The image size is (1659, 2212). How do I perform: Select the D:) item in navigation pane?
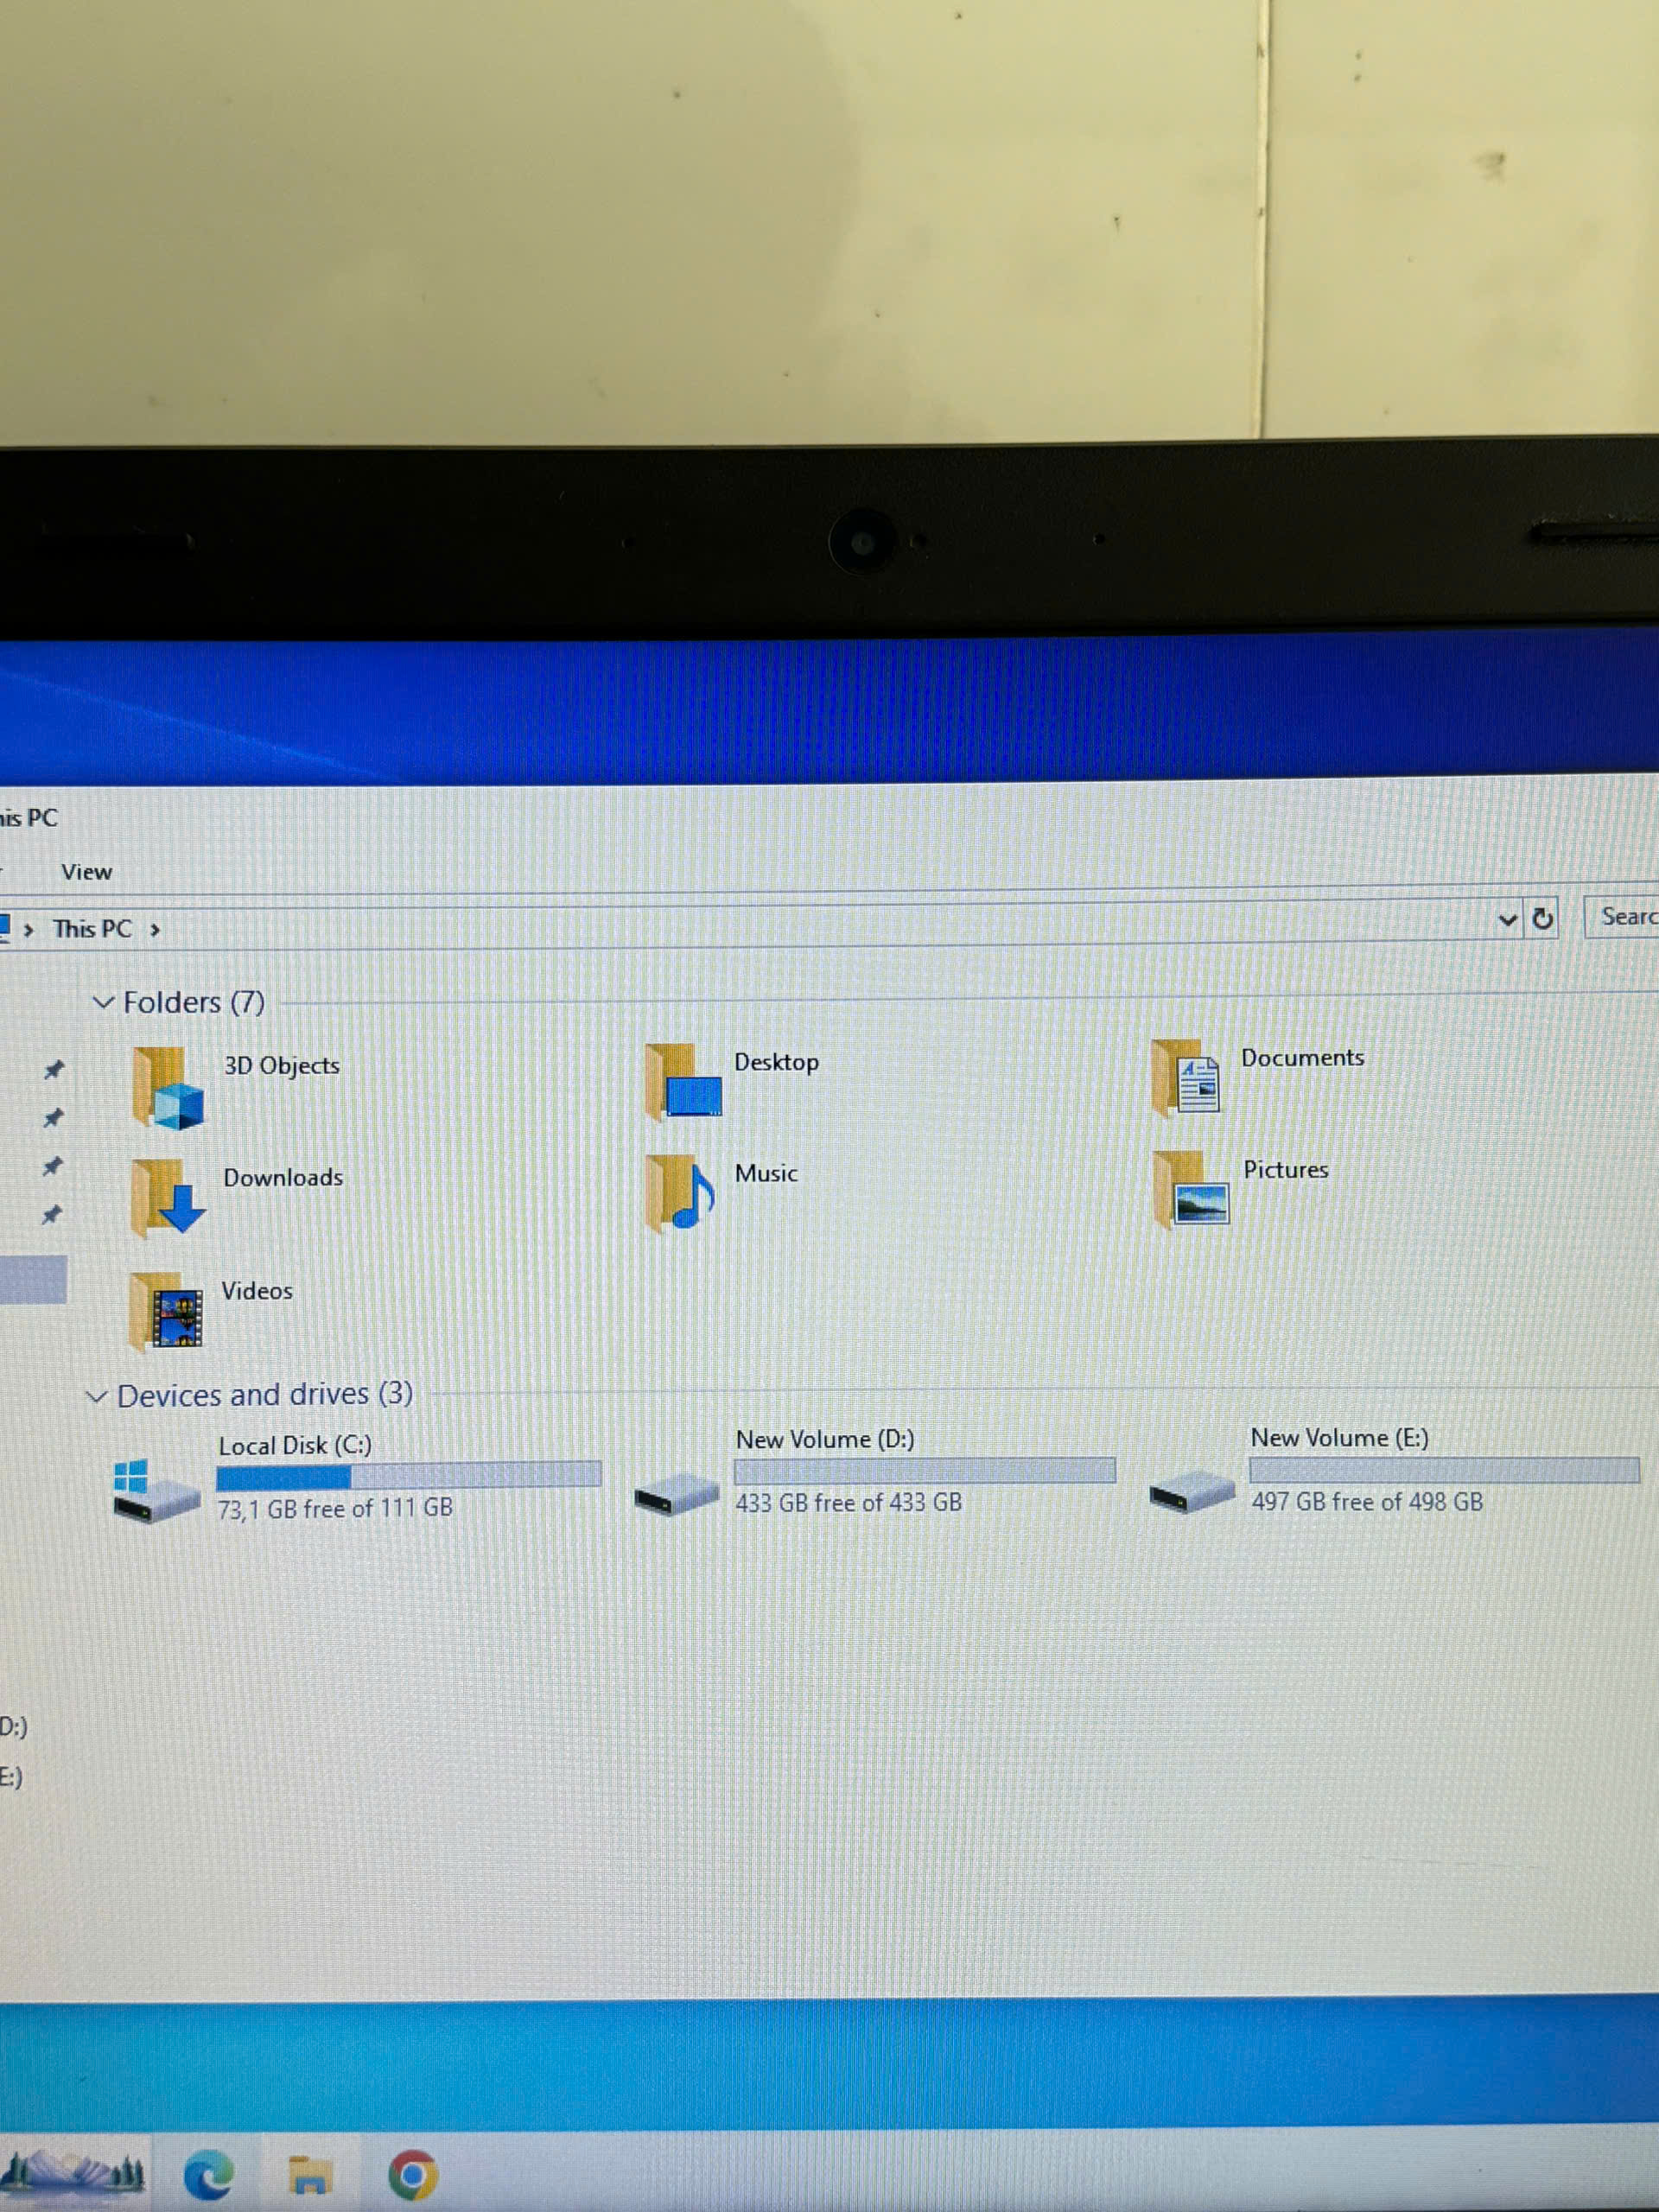click(x=14, y=1727)
